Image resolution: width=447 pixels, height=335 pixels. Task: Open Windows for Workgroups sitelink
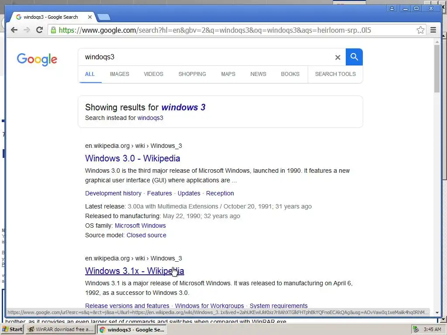coord(209,306)
